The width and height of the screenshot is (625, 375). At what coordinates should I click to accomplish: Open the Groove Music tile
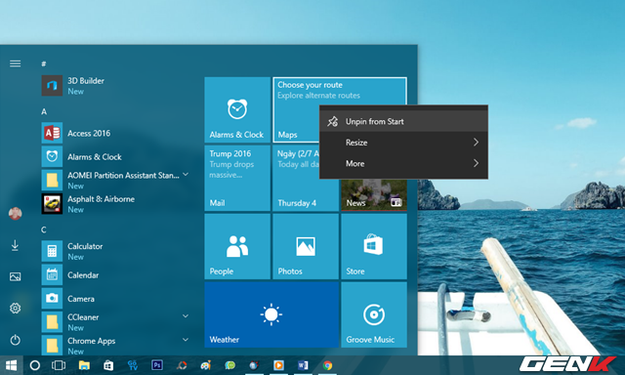tap(374, 314)
